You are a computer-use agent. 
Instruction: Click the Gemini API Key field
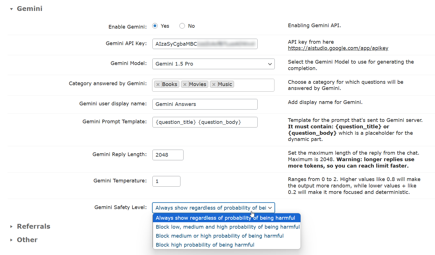coord(205,44)
